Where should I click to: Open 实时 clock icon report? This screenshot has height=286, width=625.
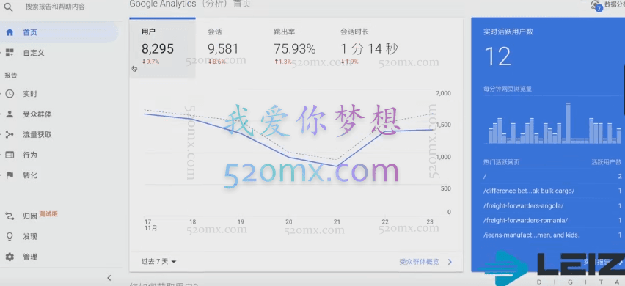click(10, 94)
